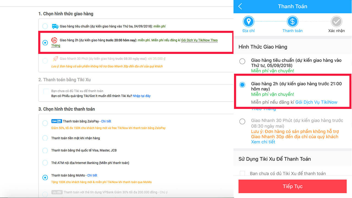Click heading 2. Thanh toán bằng Tiki Xu
Image resolution: width=352 pixels, height=198 pixels.
tap(64, 80)
